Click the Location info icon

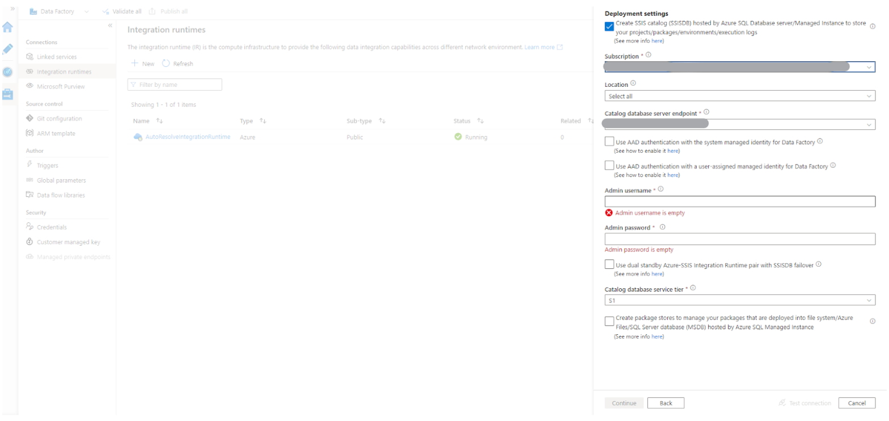click(x=633, y=83)
